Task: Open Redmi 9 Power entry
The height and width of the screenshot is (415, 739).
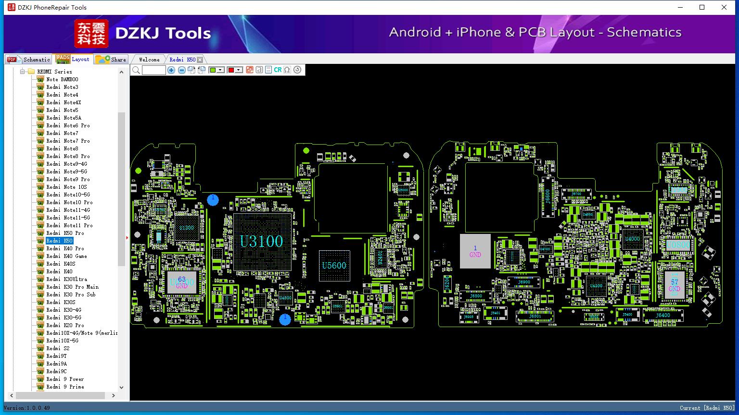Action: (65, 379)
